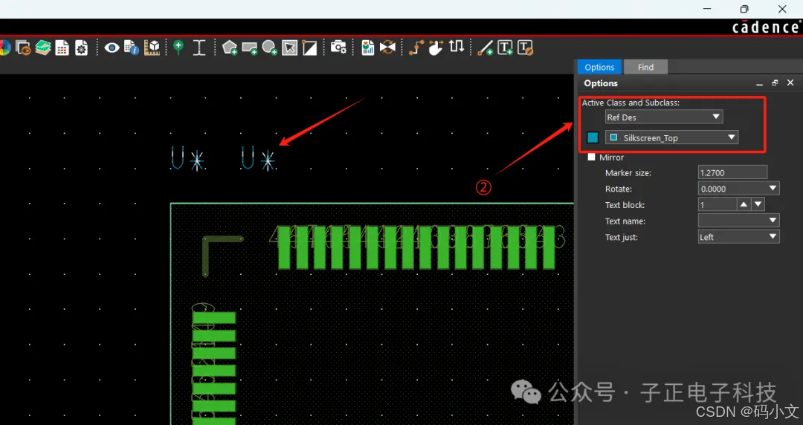Switch to the Options tab

599,67
